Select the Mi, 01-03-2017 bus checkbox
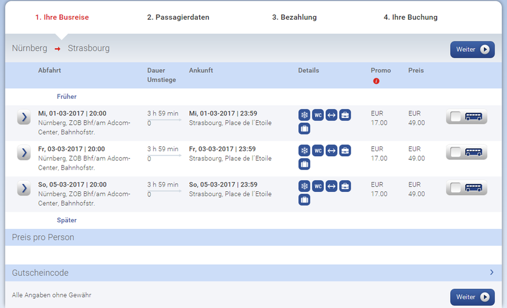The width and height of the screenshot is (507, 308). (x=456, y=117)
